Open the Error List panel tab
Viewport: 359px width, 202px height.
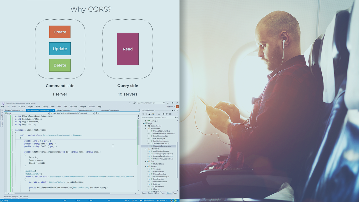pyautogui.click(x=7, y=196)
